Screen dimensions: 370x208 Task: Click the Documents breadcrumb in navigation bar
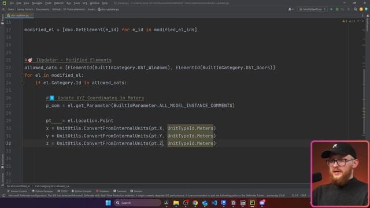tap(42, 9)
